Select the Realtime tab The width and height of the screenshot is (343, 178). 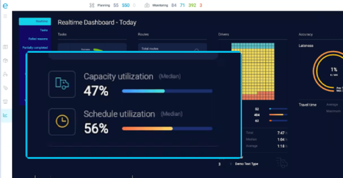coord(35,22)
